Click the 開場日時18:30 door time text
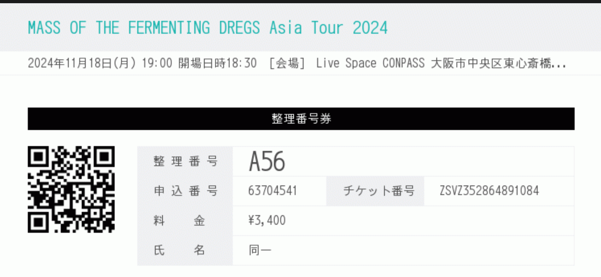Viewport: 601px width, 277px height. coord(217,63)
